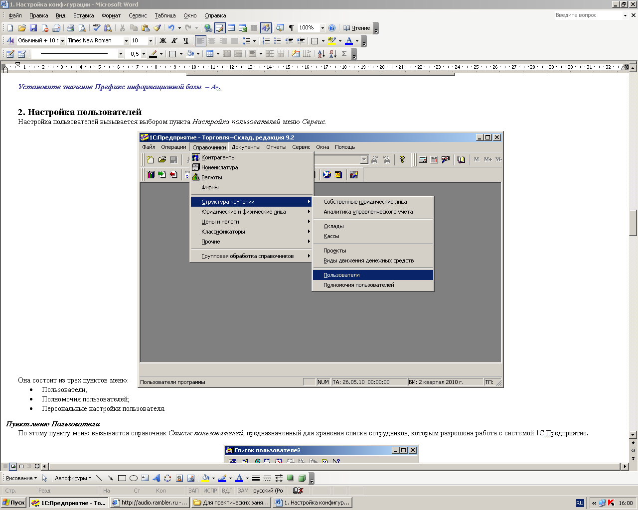Viewport: 638px width, 510px height.
Task: Toggle underline (Ч) formatting
Action: click(x=185, y=41)
